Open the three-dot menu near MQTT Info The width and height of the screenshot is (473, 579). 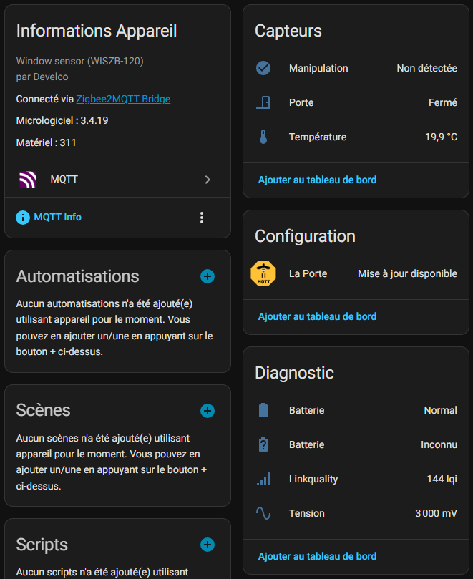202,218
